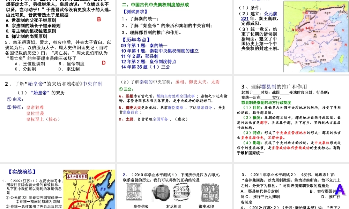Select option A. 世袭制的父死子继原则
This screenshot has width=349, height=209.
click(x=31, y=20)
